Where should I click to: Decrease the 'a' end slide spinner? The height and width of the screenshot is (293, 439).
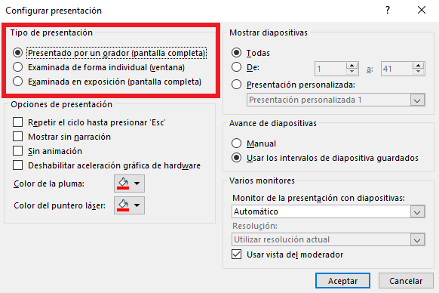[x=419, y=72]
